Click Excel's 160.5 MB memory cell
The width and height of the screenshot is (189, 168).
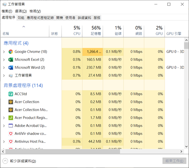coord(92,60)
